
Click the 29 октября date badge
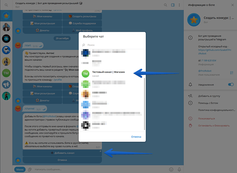(x=62, y=38)
